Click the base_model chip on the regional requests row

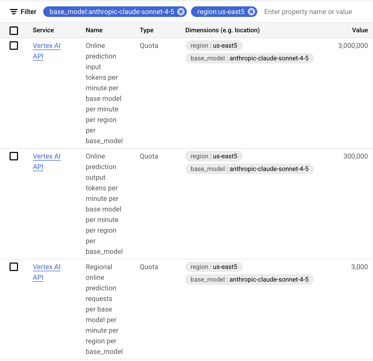click(x=249, y=279)
